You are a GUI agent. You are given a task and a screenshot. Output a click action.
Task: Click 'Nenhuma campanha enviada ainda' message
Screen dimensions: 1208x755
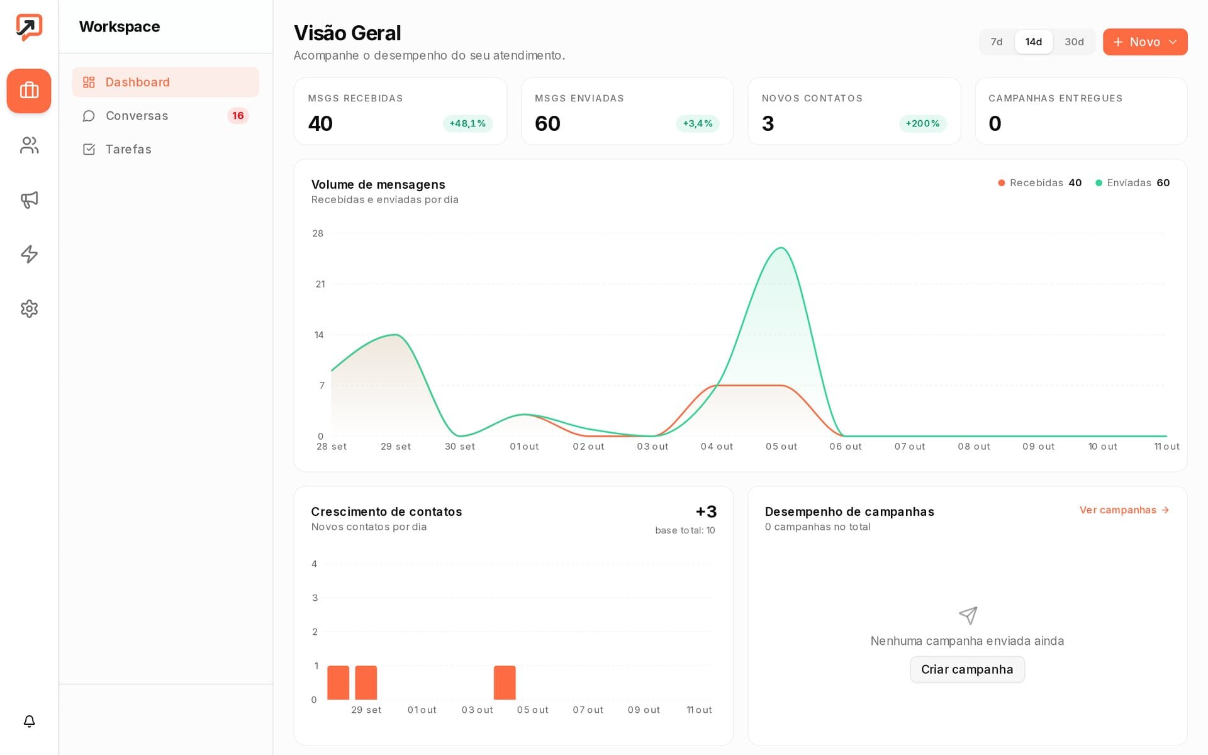(967, 640)
